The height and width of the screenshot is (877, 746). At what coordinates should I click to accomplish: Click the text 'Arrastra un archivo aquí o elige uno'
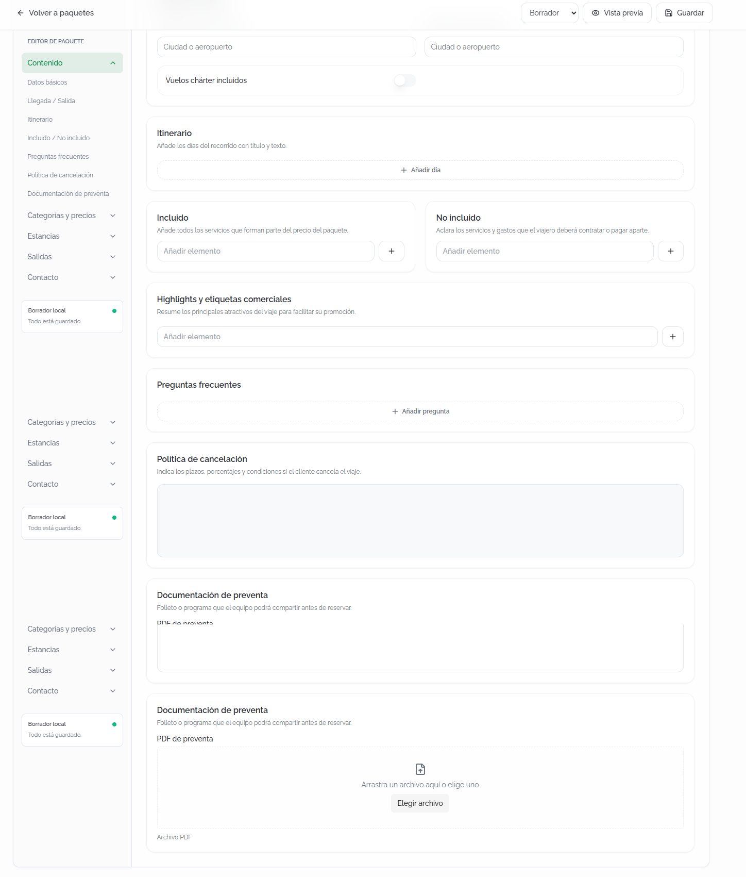tap(420, 785)
